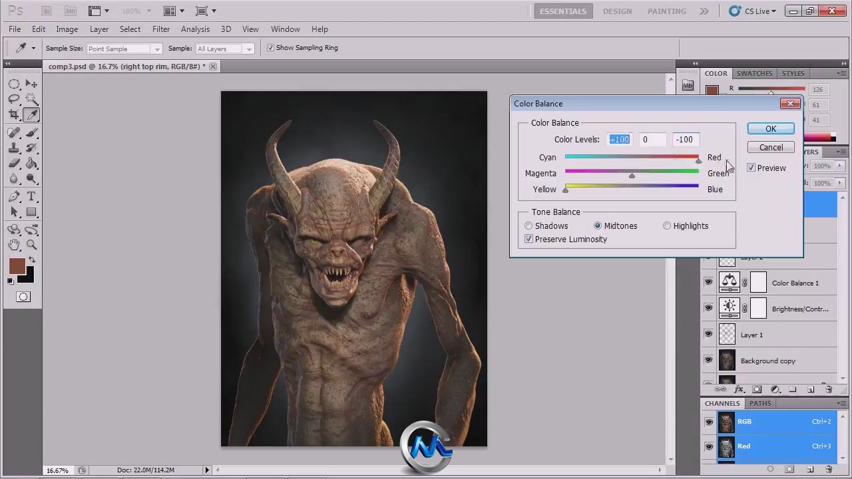
Task: Click the Cyan-Red slider handle
Action: point(698,161)
